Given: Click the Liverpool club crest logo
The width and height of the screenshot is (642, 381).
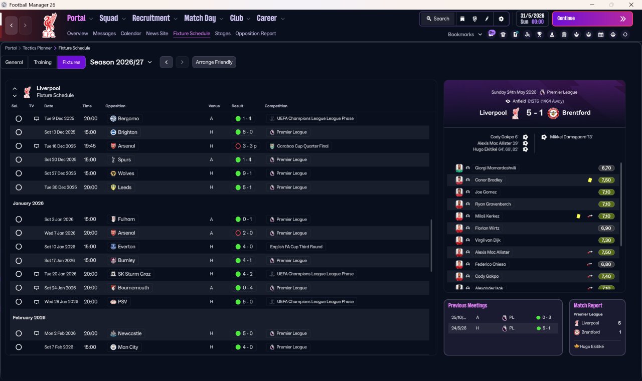Looking at the screenshot, I should pos(49,25).
